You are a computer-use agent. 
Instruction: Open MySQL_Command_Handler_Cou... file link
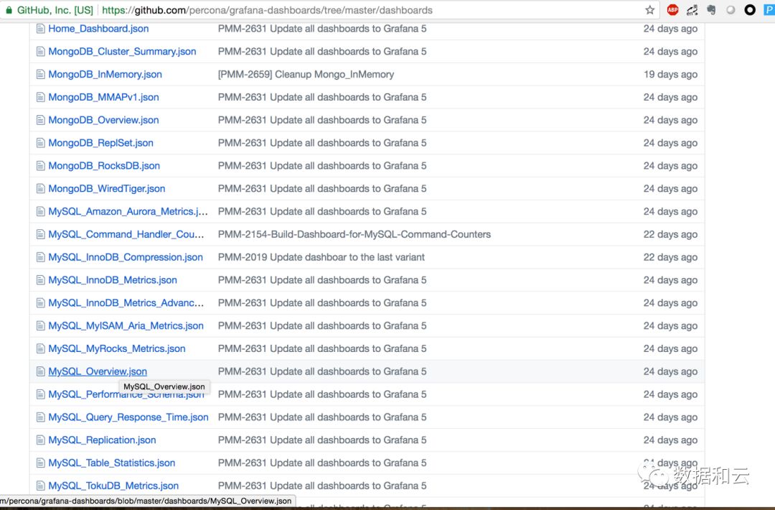click(x=126, y=234)
